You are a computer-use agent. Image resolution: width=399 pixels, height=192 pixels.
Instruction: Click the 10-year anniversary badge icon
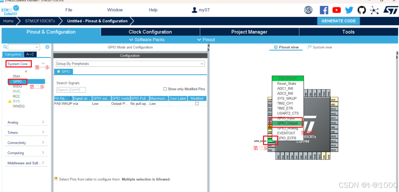pyautogui.click(x=308, y=10)
